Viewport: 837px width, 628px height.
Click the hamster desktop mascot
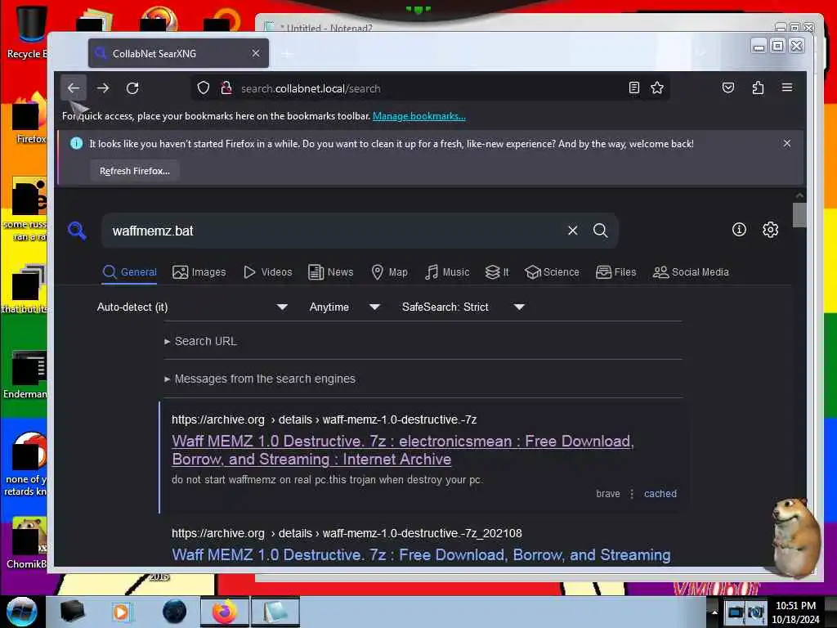[795, 536]
